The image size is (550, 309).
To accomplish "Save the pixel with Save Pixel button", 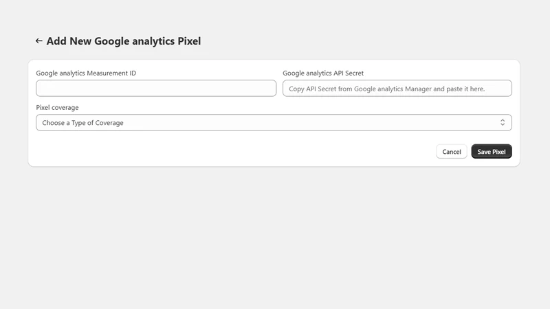I will (x=492, y=152).
